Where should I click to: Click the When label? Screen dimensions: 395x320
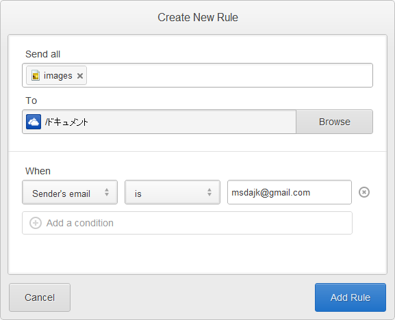(x=38, y=171)
